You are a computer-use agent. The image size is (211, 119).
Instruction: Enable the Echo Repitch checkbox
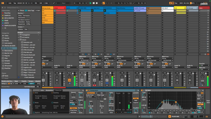pyautogui.click(x=34, y=112)
